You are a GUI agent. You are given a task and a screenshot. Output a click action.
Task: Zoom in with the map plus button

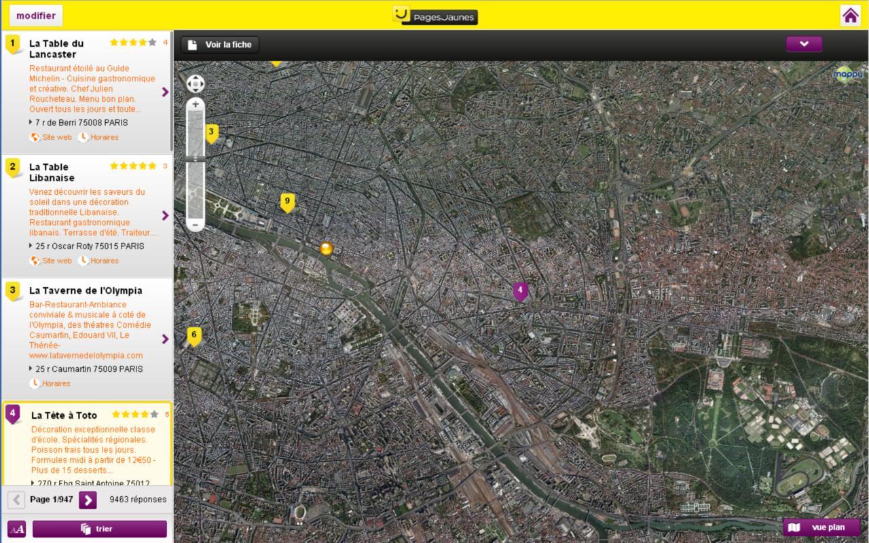(196, 105)
